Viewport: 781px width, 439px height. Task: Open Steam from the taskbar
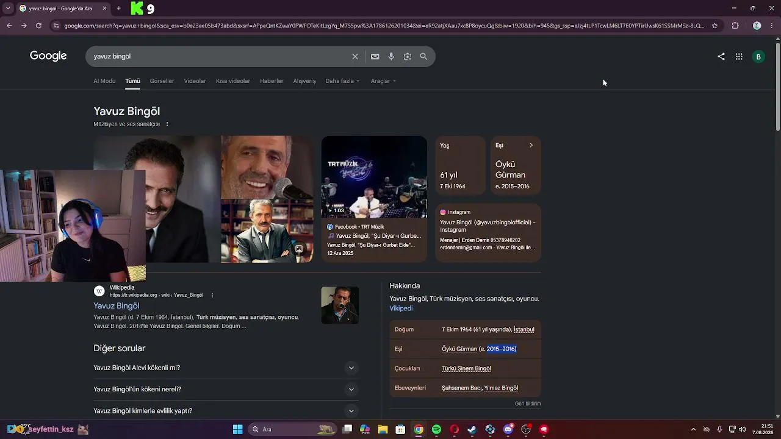[472, 429]
